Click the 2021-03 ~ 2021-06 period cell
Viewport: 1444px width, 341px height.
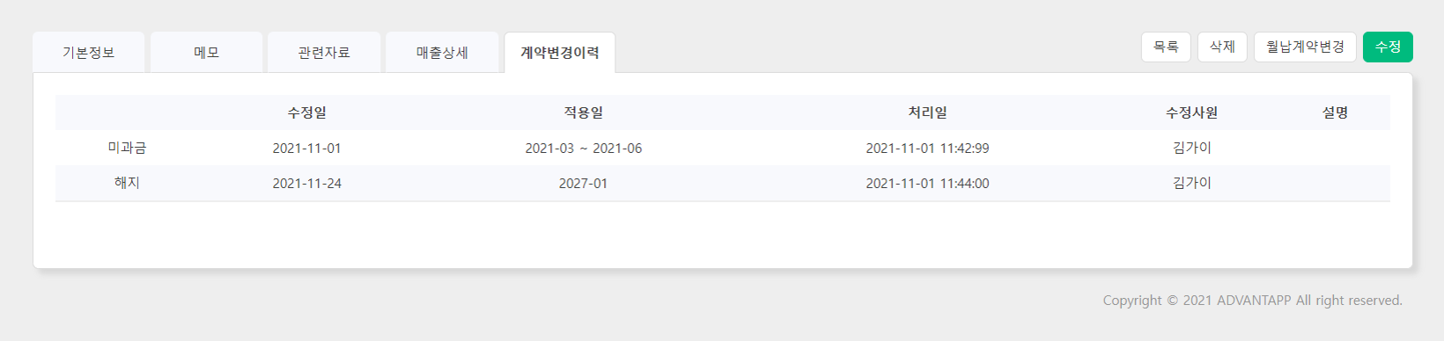pyautogui.click(x=583, y=149)
